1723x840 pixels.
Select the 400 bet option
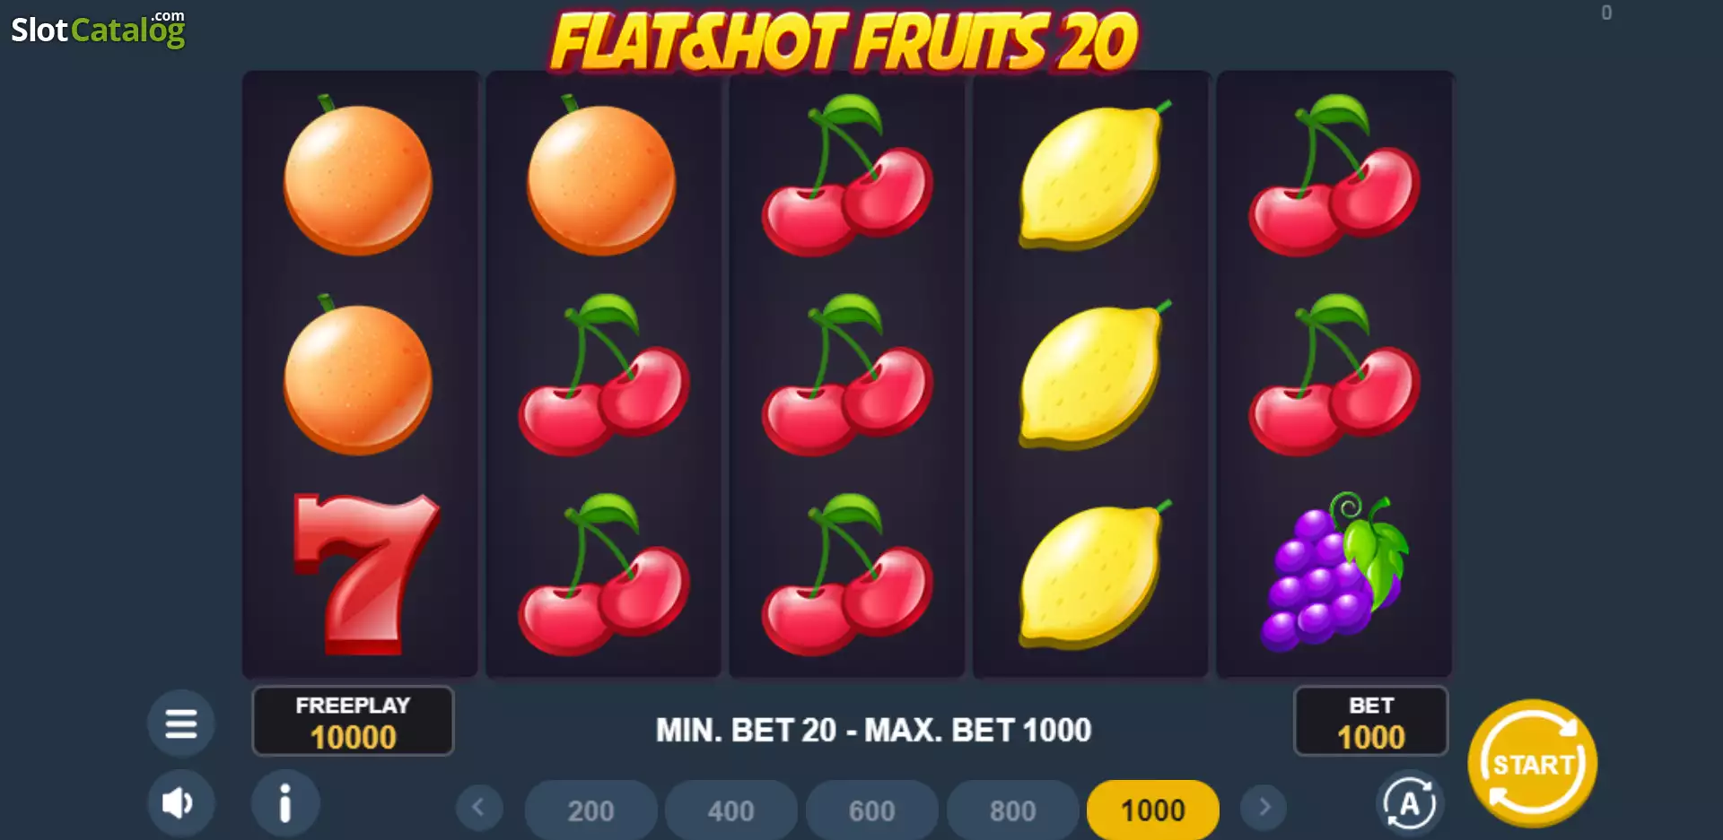(731, 810)
